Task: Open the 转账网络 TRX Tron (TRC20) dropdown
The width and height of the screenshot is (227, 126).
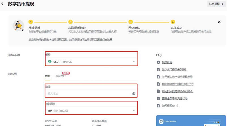Action: [x=134, y=111]
